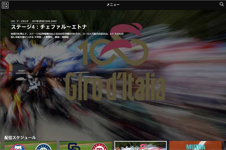Open the search magnifier icon
Viewport: 226px width, 150px height.
[x=221, y=4]
